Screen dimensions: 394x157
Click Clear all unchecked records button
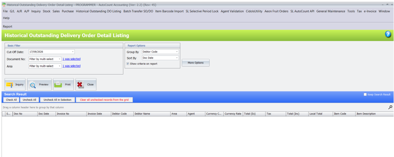(104, 100)
